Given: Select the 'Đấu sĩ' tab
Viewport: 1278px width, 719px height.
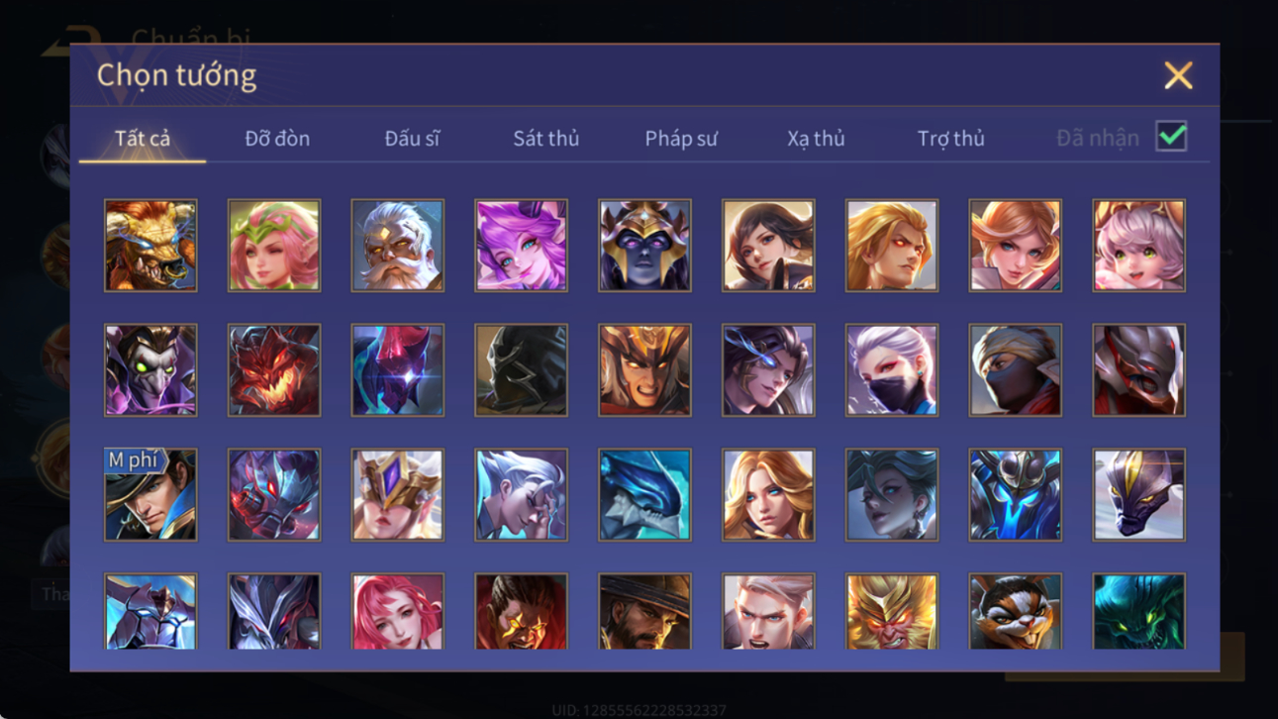Looking at the screenshot, I should (412, 139).
